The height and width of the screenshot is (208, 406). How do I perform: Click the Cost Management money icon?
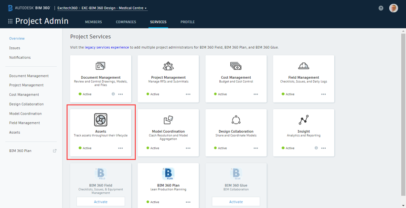[236, 66]
